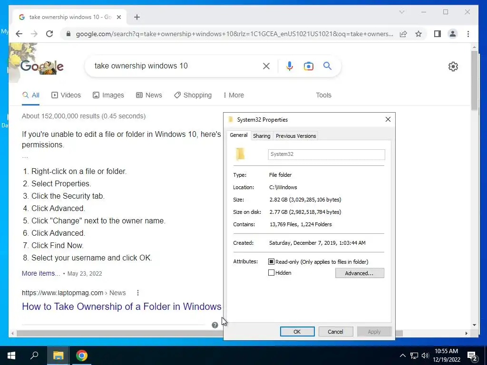Open Chrome's side panel

pos(438,34)
